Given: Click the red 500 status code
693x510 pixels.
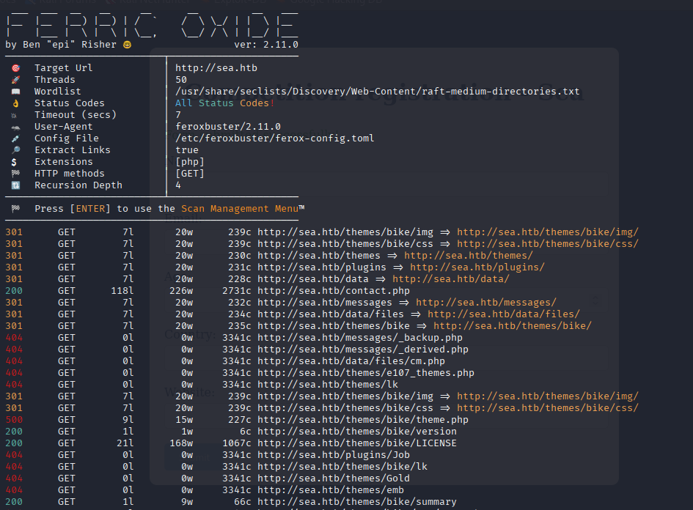Looking at the screenshot, I should pos(14,420).
